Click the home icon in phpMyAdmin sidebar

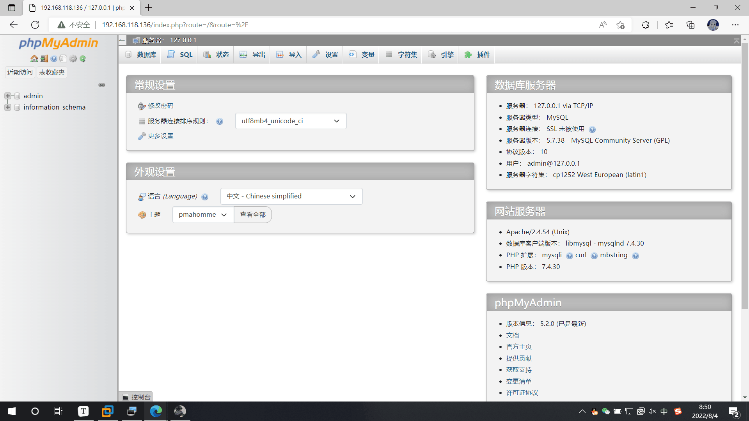34,58
